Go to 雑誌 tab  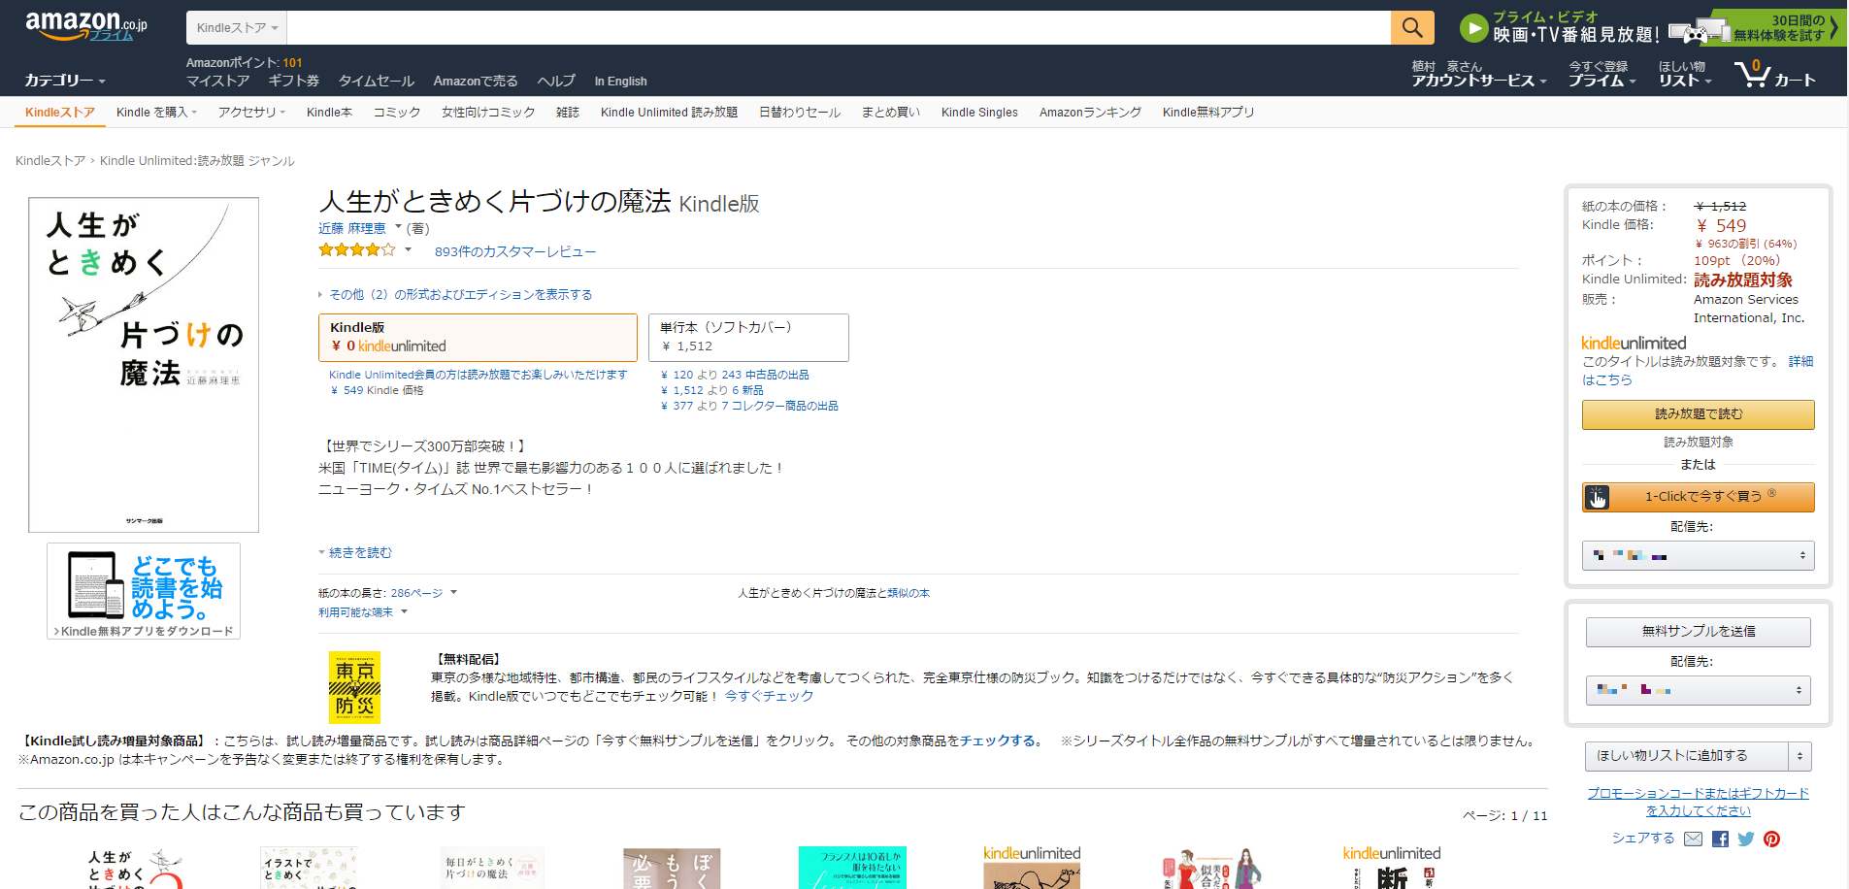point(568,113)
